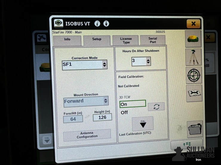The width and height of the screenshot is (221, 165).
Task: Open the StarFire receiver dome icon
Action: [x=193, y=39]
